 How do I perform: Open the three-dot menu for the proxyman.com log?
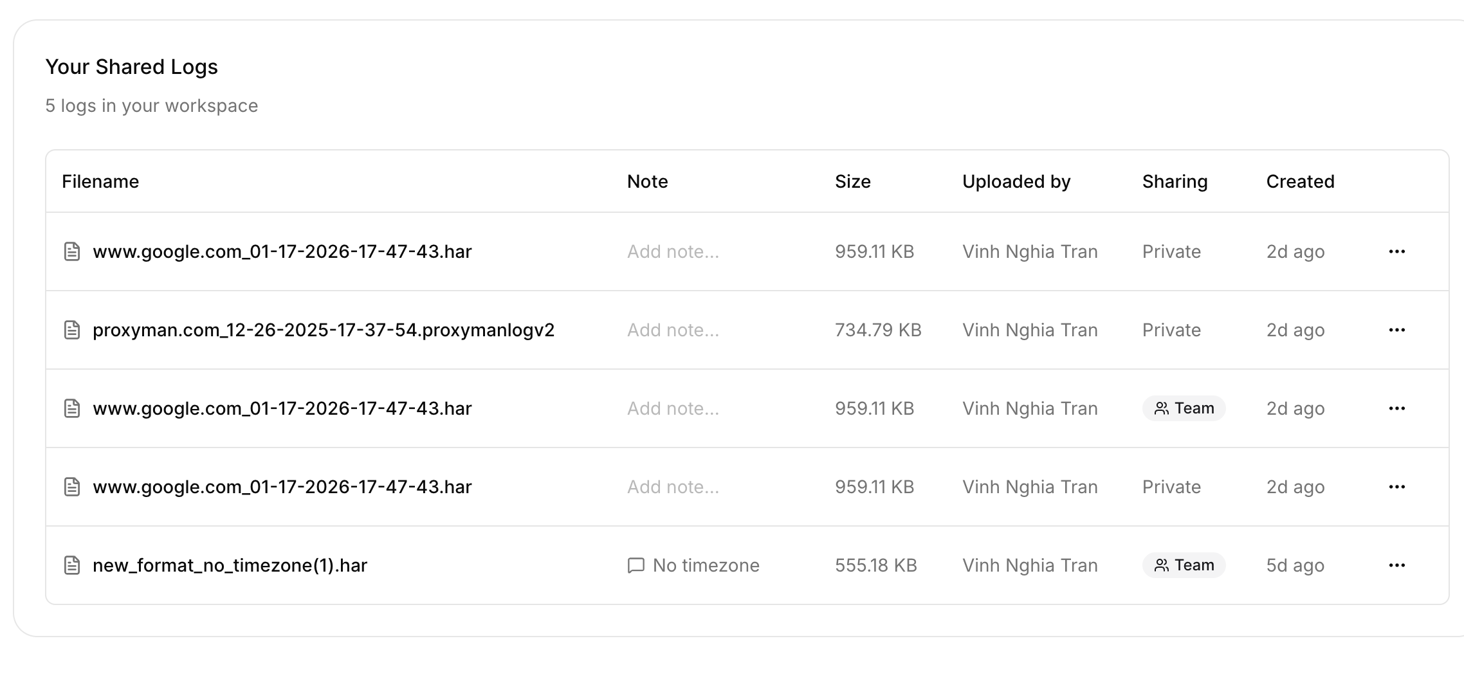click(1396, 330)
